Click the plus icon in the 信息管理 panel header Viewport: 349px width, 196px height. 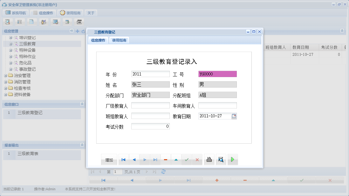click(x=78, y=31)
